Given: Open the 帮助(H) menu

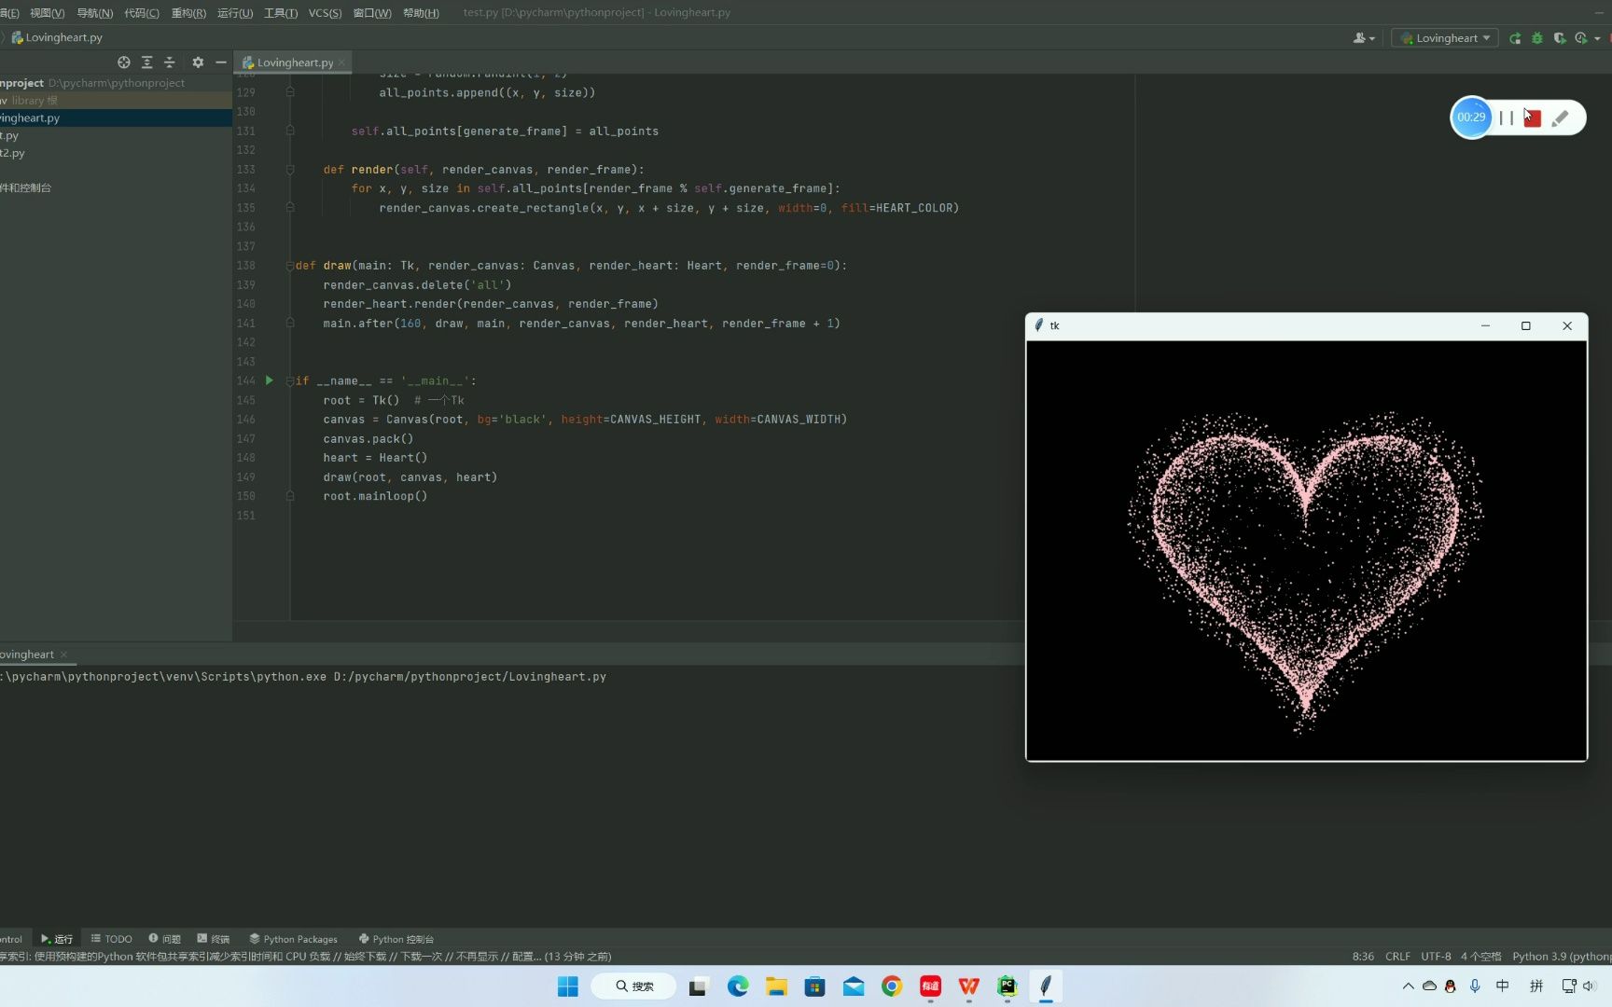Looking at the screenshot, I should [x=421, y=12].
